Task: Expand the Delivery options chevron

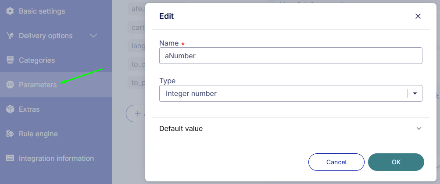Action: click(x=93, y=35)
